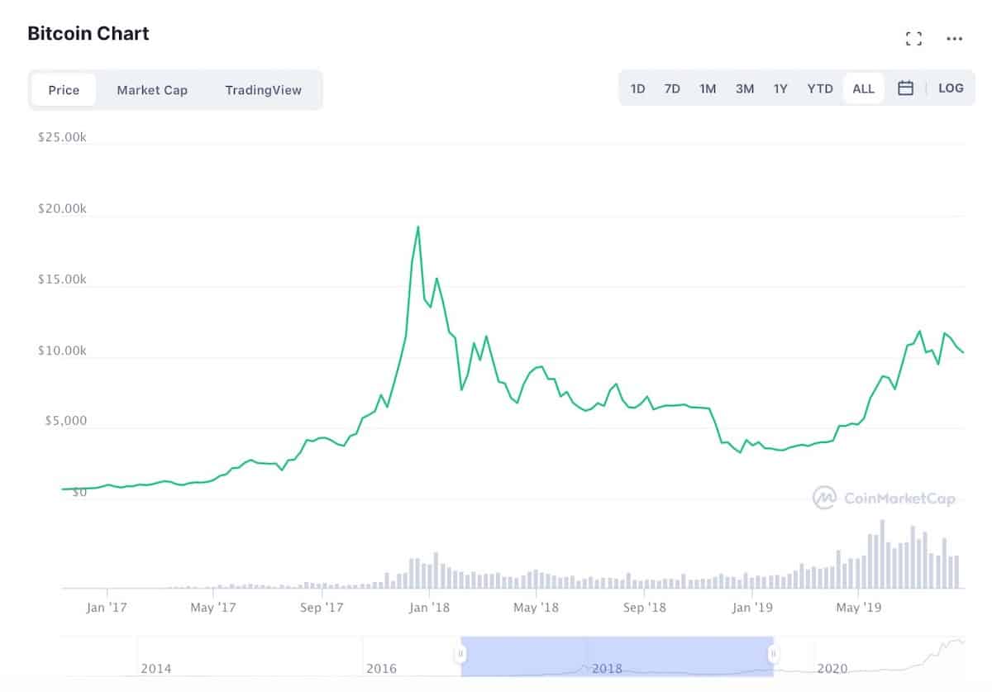Open the TradingView tab
This screenshot has height=692, width=992.
[x=264, y=89]
